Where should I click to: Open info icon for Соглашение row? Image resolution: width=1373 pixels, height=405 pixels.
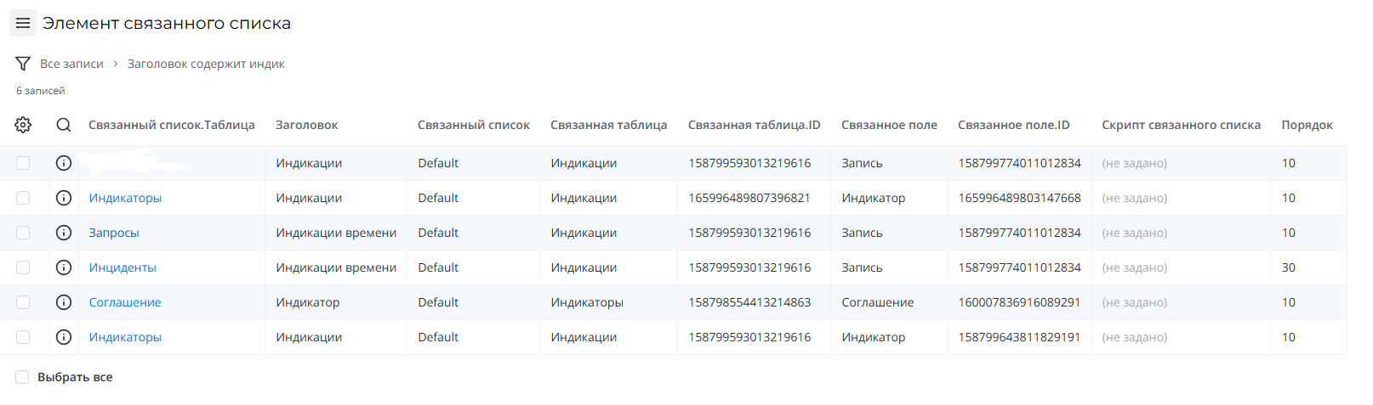pyautogui.click(x=64, y=302)
